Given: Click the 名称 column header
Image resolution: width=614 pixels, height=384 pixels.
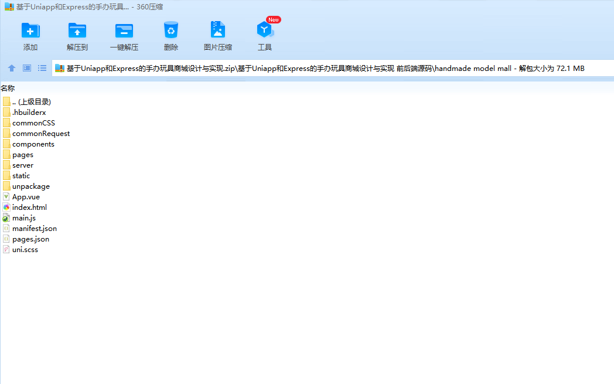Looking at the screenshot, I should pyautogui.click(x=8, y=89).
